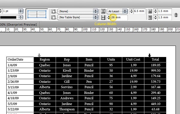Click the 1/23/09 date cell
This screenshot has height=114, width=180.
click(x=20, y=70)
